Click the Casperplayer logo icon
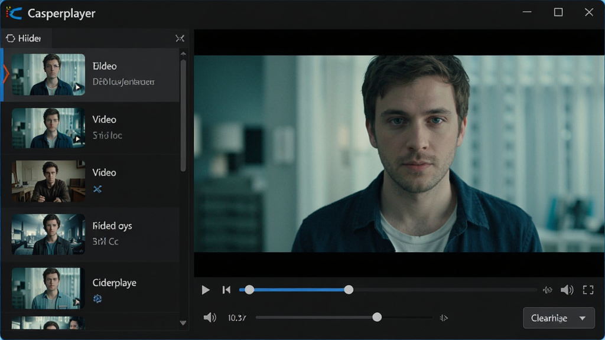 coord(14,13)
